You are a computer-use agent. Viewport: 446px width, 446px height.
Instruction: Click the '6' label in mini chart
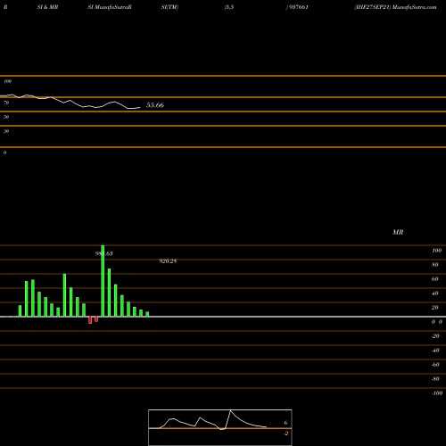tap(285, 423)
